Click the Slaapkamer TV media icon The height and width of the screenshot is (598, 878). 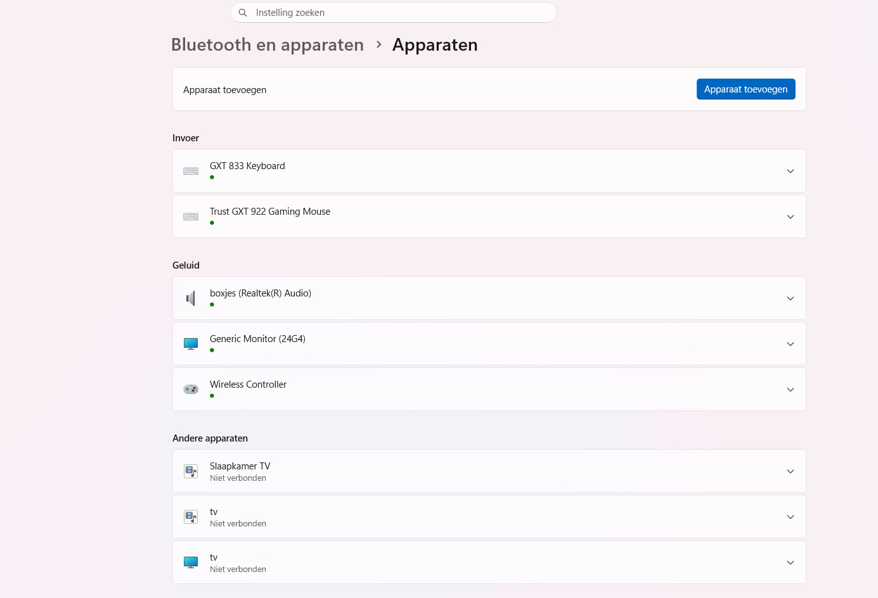click(x=191, y=471)
